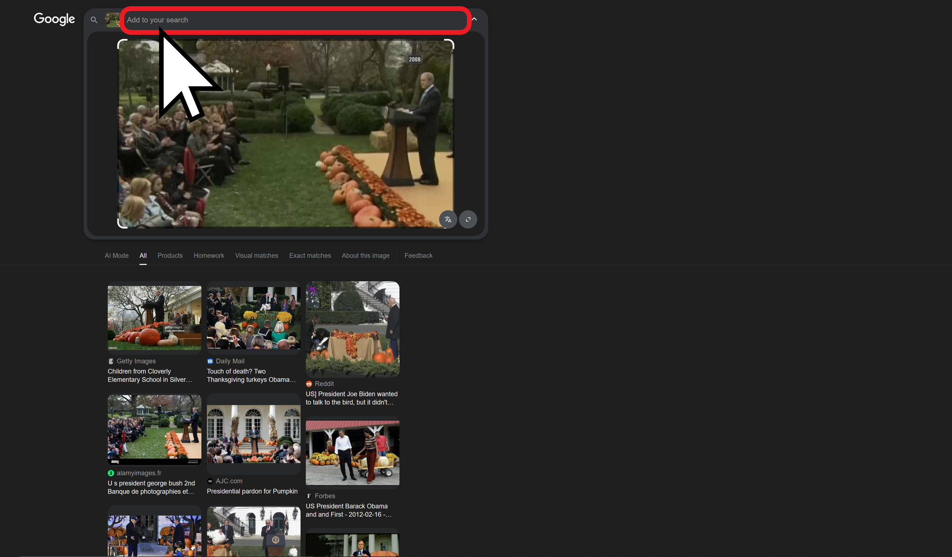Click the alamyimages.fr source icon
The width and height of the screenshot is (952, 557).
[111, 473]
